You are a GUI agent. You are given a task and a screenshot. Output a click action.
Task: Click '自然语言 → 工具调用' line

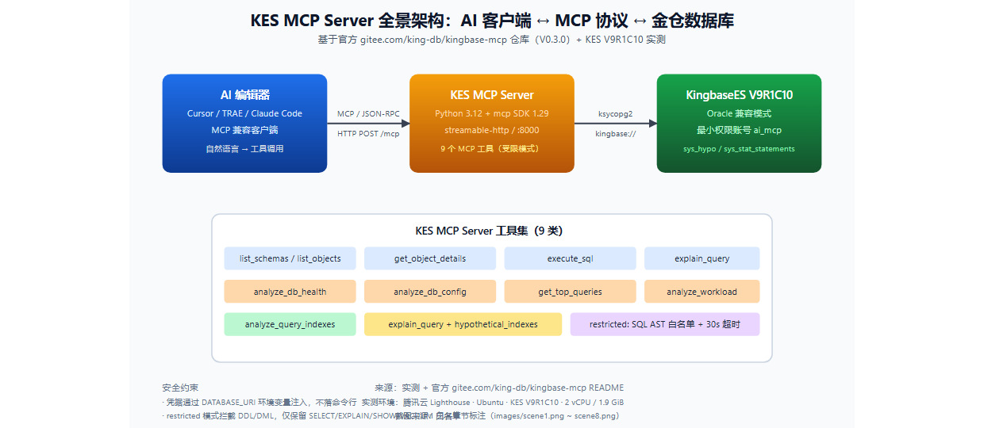pos(244,148)
